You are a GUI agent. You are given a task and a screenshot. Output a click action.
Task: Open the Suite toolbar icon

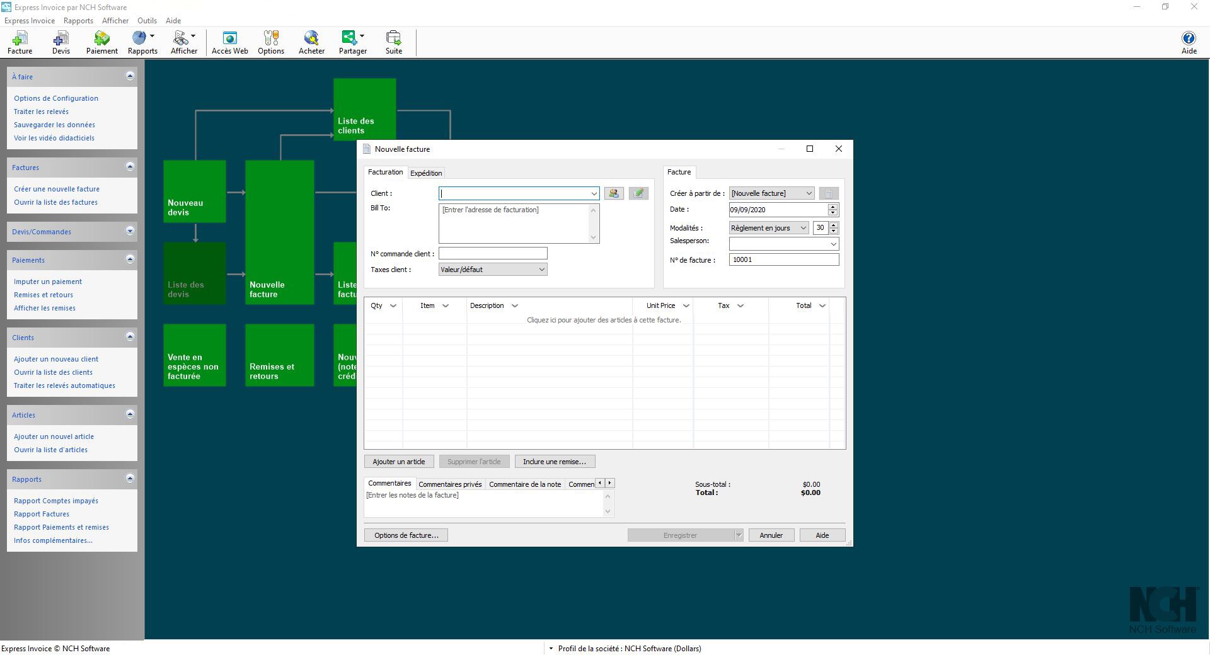point(394,43)
